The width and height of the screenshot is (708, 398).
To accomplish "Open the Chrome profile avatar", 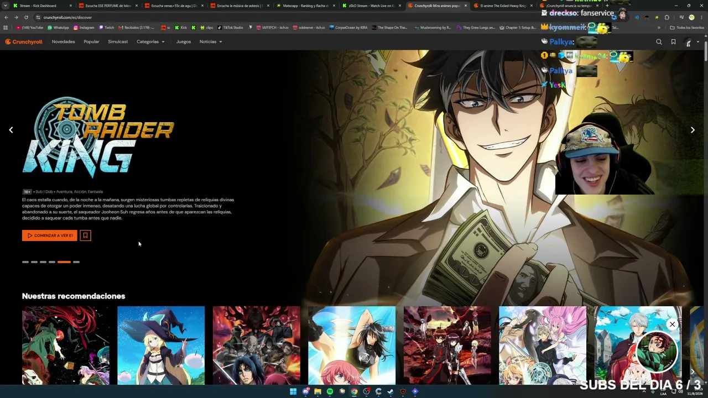I will (x=691, y=17).
